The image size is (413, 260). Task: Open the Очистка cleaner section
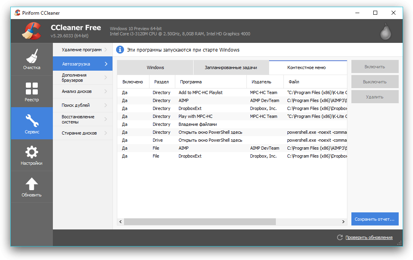[x=31, y=60]
